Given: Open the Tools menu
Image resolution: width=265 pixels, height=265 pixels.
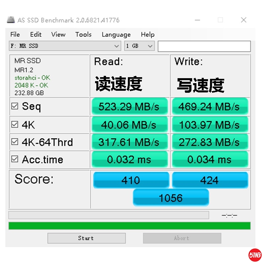Looking at the screenshot, I should (x=83, y=34).
